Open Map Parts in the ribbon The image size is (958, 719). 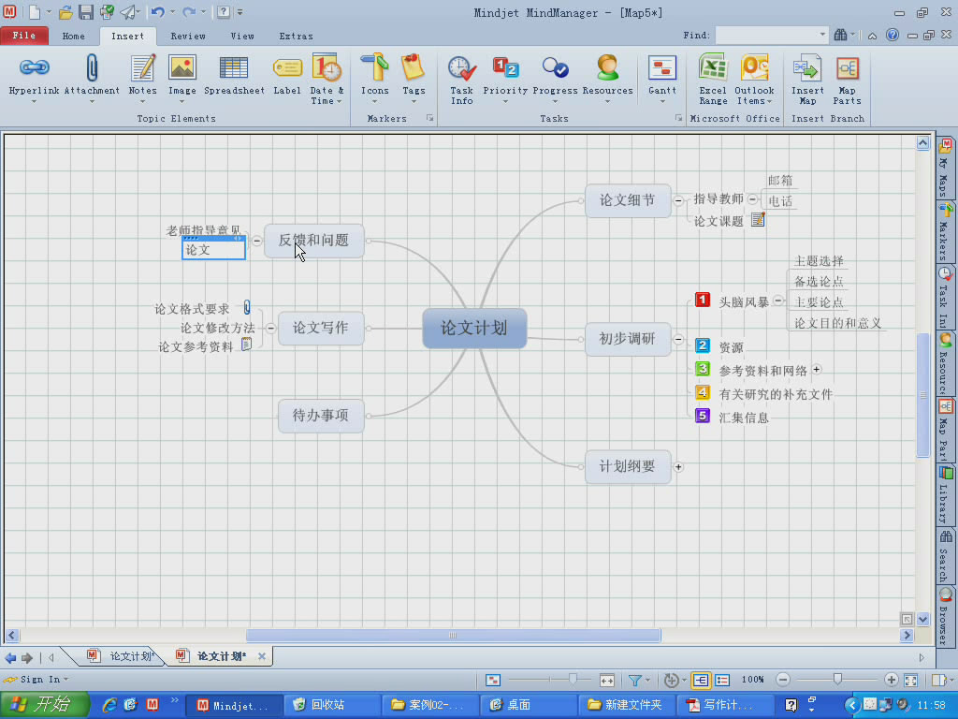point(847,79)
